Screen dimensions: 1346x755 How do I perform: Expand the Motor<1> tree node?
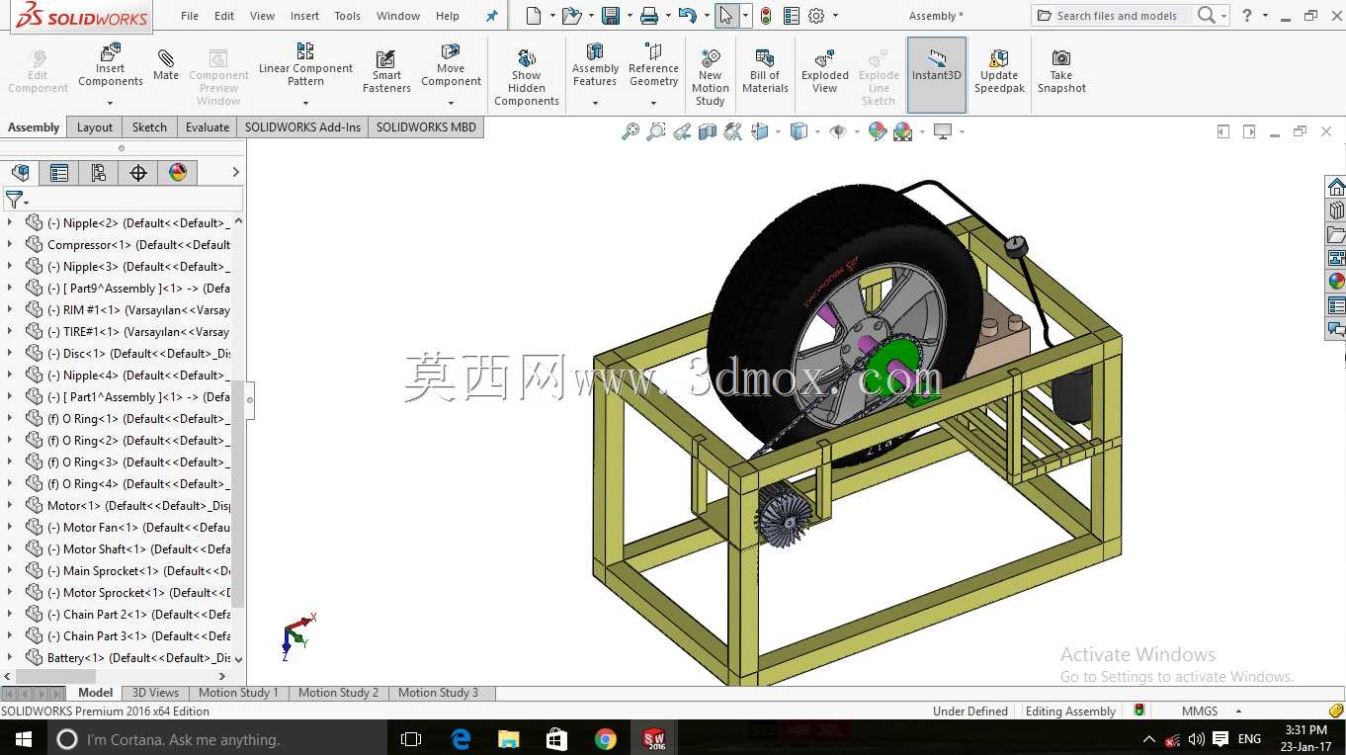pos(10,505)
